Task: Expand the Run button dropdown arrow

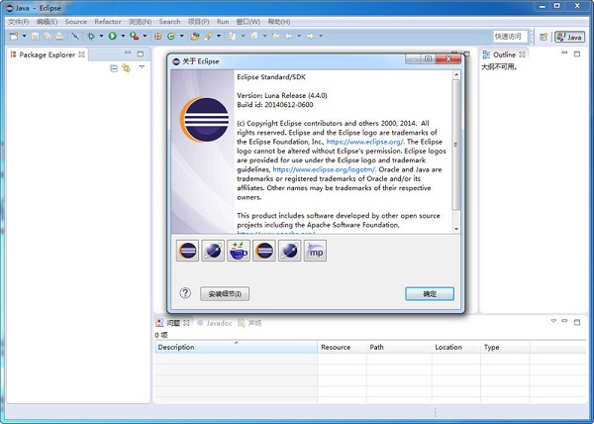Action: click(x=122, y=37)
